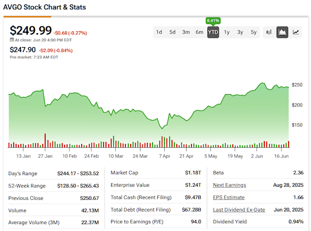
Task: Select the 5y time range
Action: [254, 32]
